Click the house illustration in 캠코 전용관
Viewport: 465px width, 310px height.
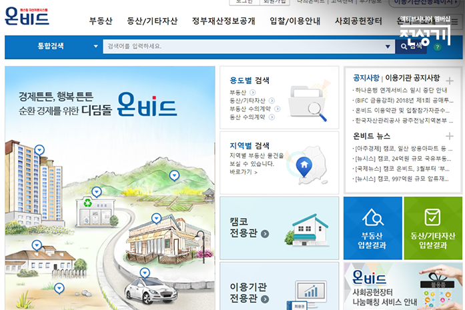point(307,230)
